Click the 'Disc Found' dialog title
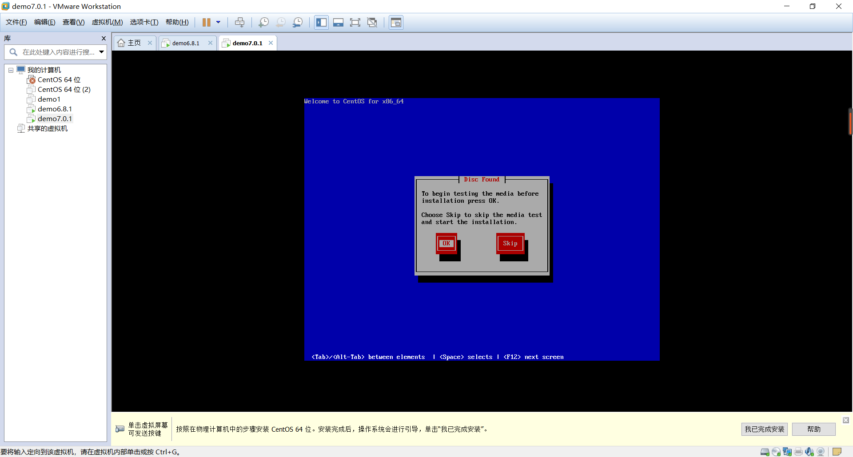 pos(482,180)
